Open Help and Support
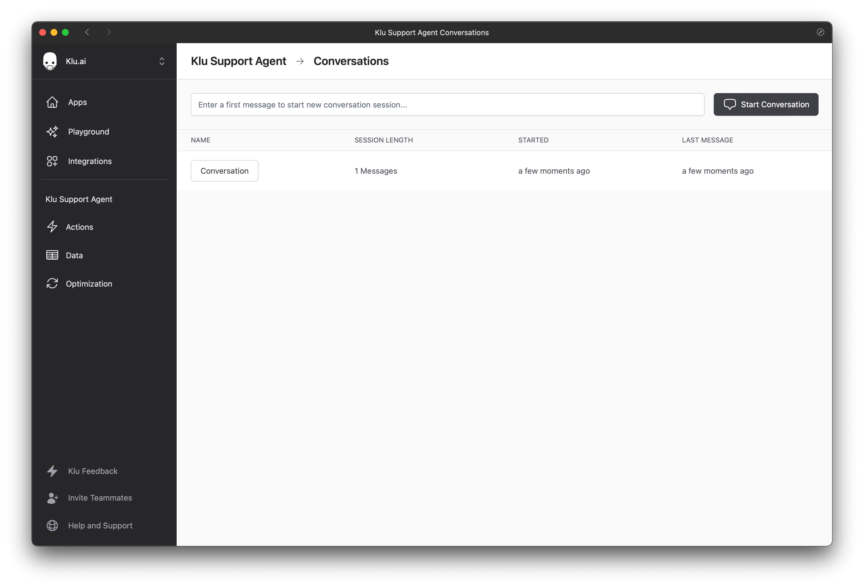This screenshot has height=588, width=864. 100,526
